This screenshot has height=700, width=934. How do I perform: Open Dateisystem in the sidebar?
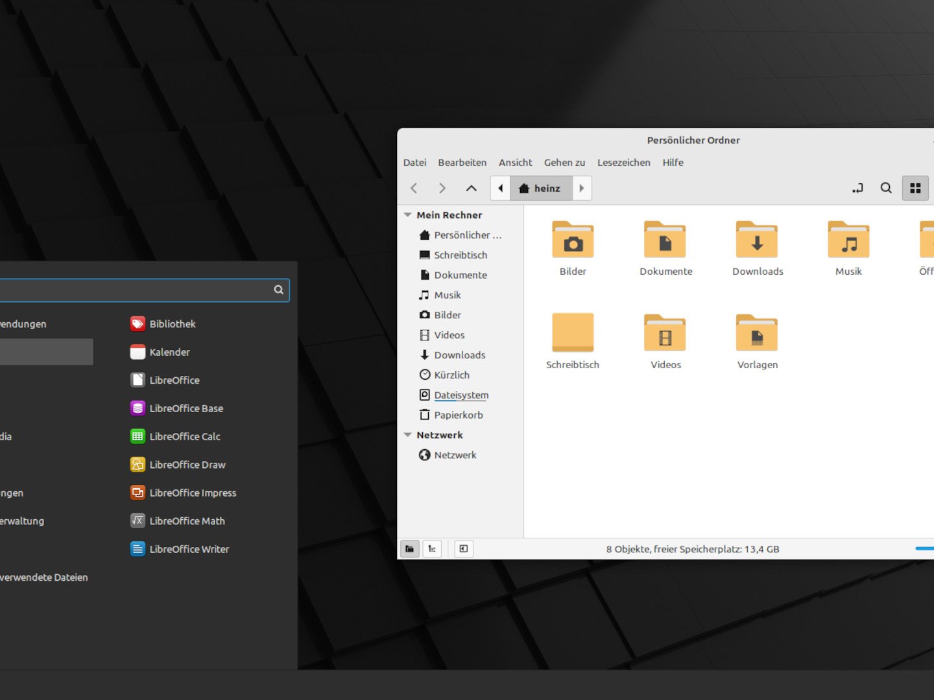click(461, 395)
